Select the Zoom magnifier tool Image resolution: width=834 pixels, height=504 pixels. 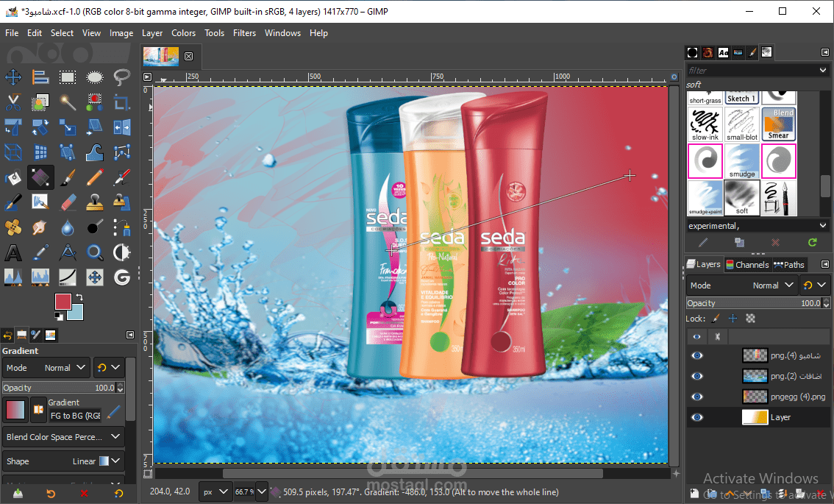pos(95,252)
